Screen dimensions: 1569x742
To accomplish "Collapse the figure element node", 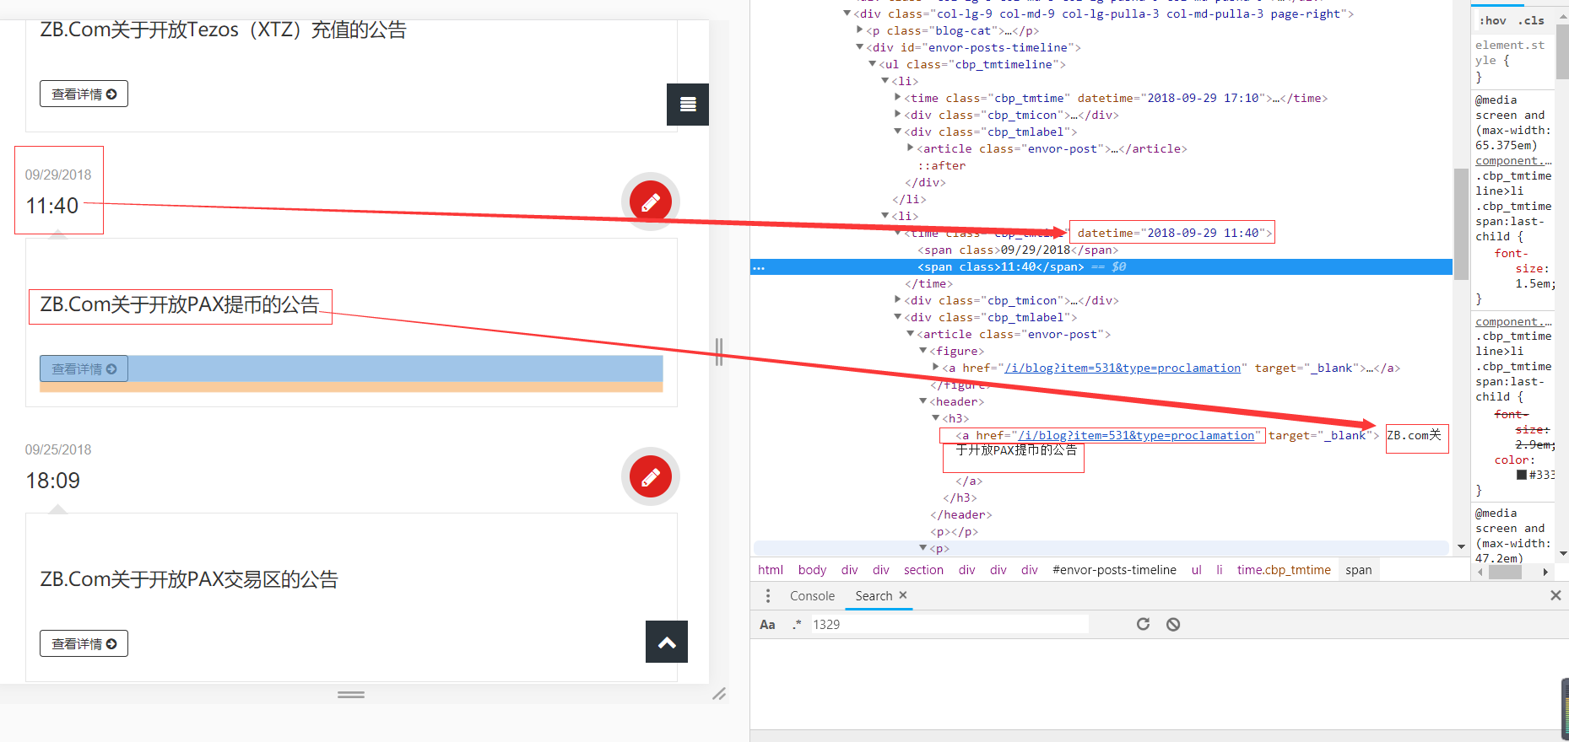I will (923, 351).
